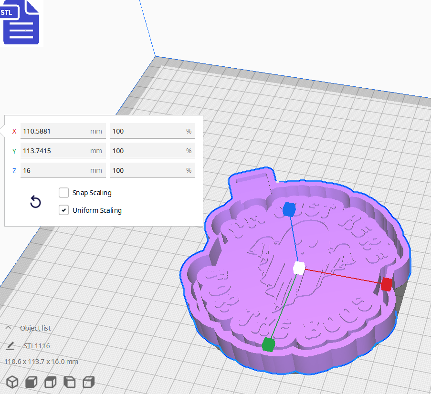
Task: Switch to top view using the camera icon
Action: [50, 382]
